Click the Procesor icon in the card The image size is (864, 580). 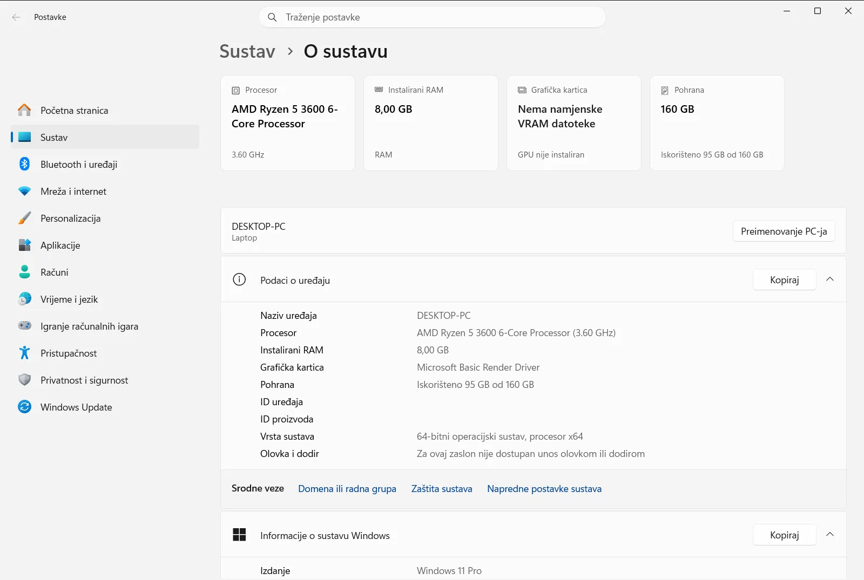click(x=236, y=90)
